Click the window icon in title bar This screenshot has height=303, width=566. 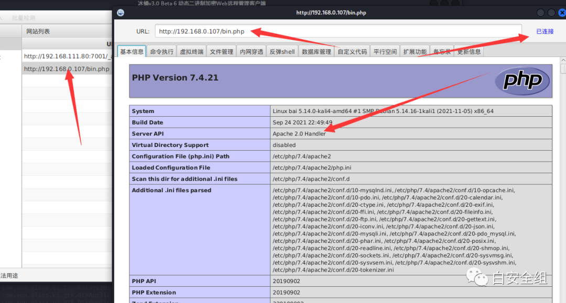[121, 13]
